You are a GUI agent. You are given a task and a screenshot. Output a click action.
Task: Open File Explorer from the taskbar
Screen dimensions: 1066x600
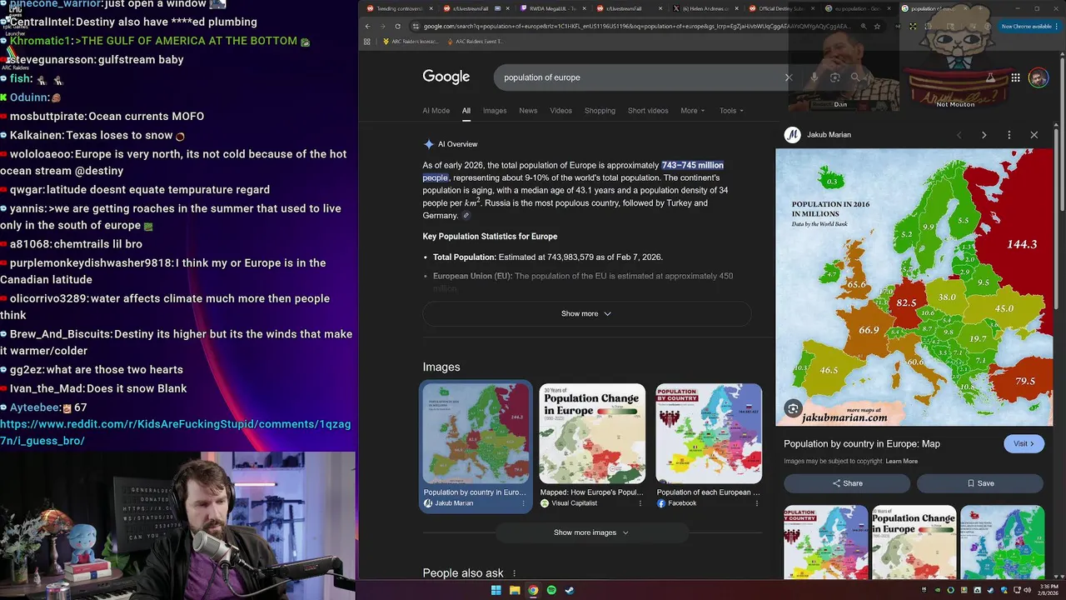pyautogui.click(x=515, y=590)
